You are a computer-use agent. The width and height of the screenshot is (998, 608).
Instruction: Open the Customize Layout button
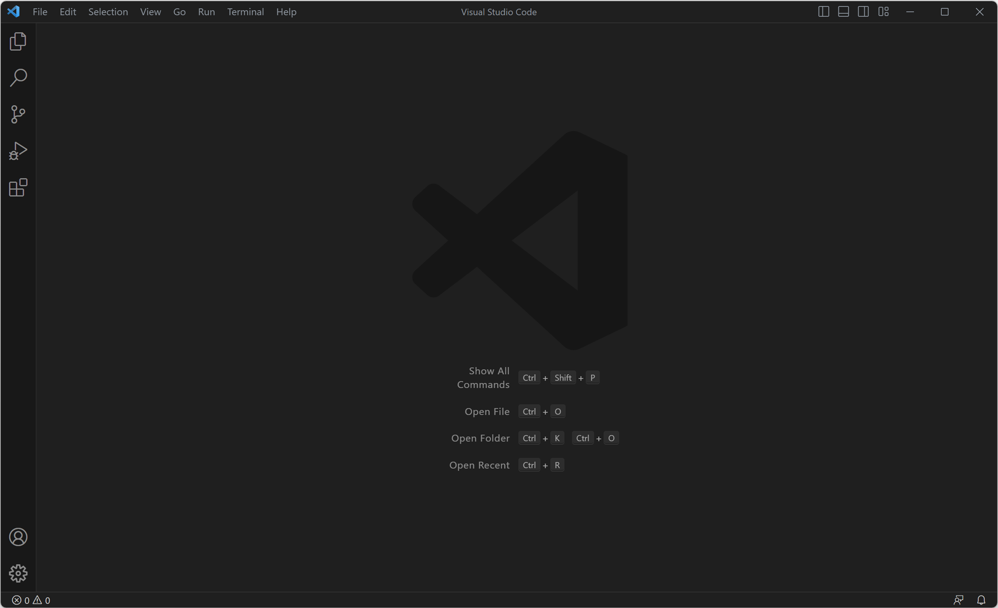pos(883,12)
